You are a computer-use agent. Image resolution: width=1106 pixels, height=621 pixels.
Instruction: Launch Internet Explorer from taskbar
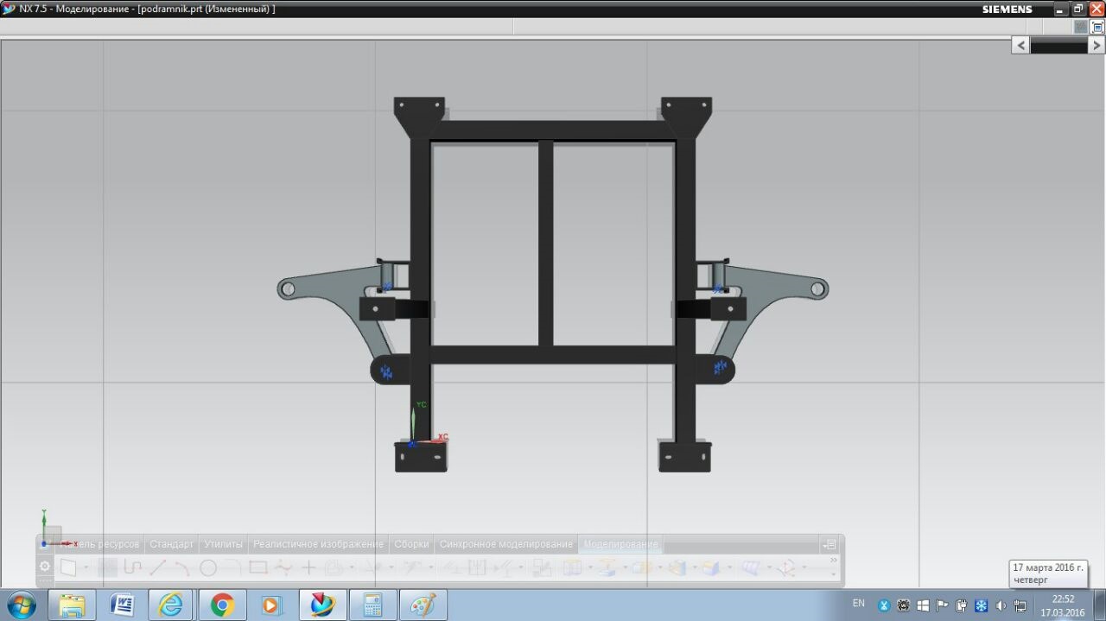click(x=171, y=605)
